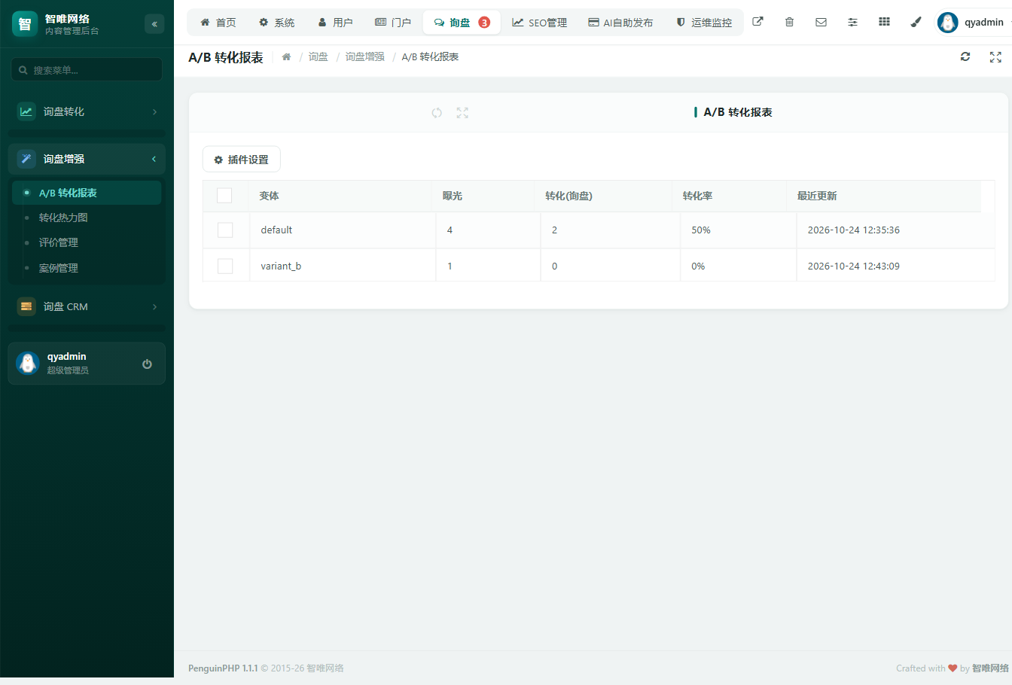Expand the 询盘 CRM sidebar menu
Image resolution: width=1012 pixels, height=685 pixels.
pyautogui.click(x=87, y=306)
